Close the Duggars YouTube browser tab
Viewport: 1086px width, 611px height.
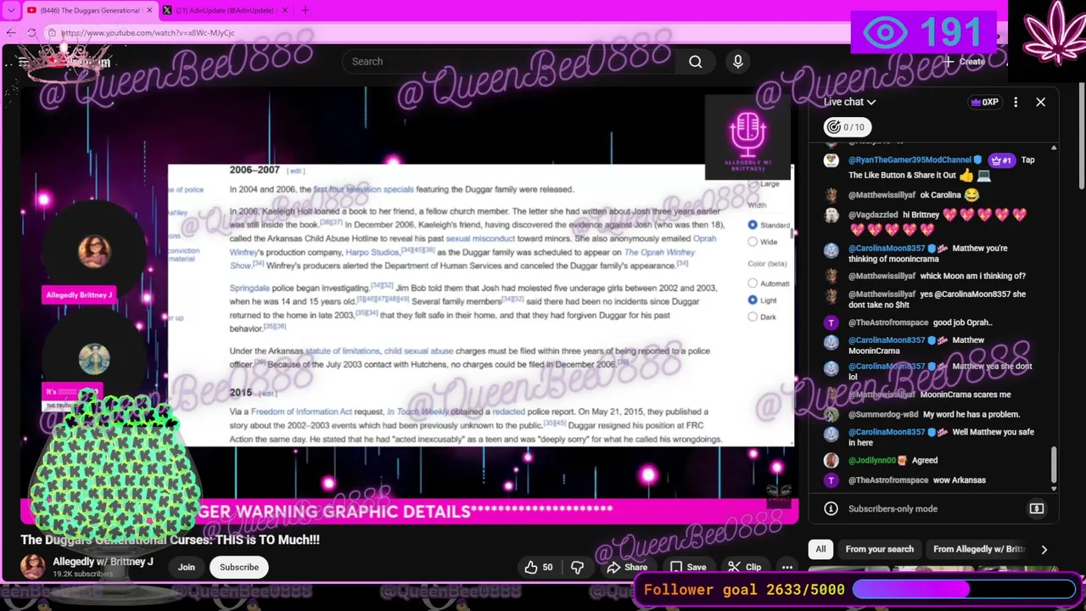click(x=149, y=10)
